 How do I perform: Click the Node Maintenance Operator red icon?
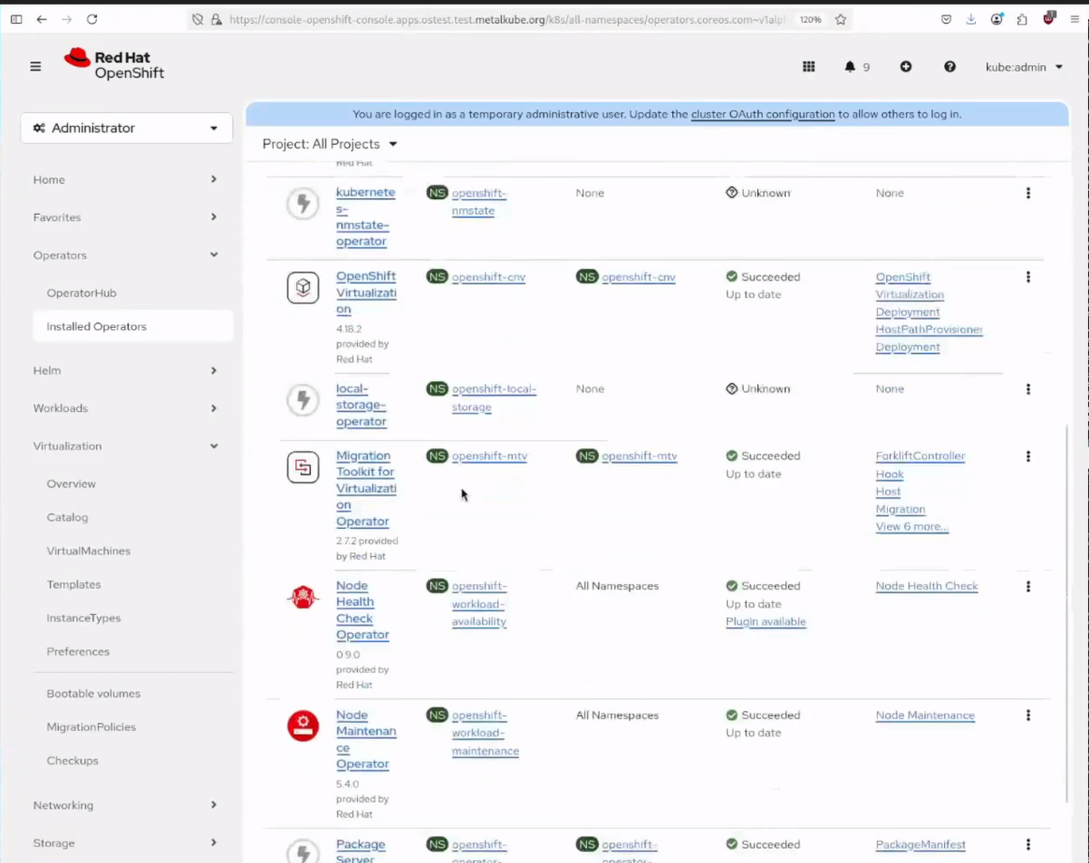303,725
